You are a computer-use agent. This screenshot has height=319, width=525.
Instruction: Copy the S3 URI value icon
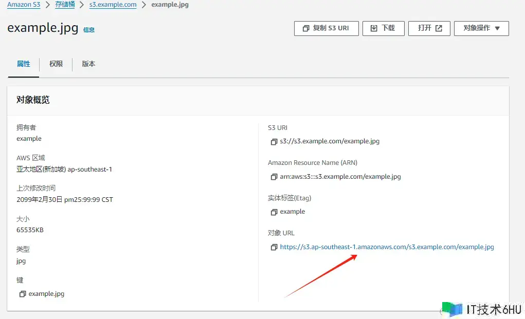pyautogui.click(x=274, y=142)
